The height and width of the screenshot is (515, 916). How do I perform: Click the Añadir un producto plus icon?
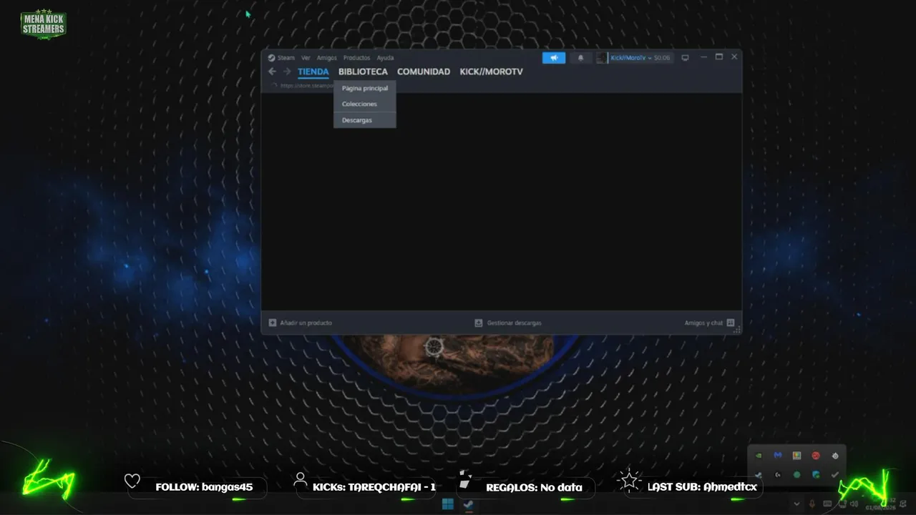pos(273,323)
